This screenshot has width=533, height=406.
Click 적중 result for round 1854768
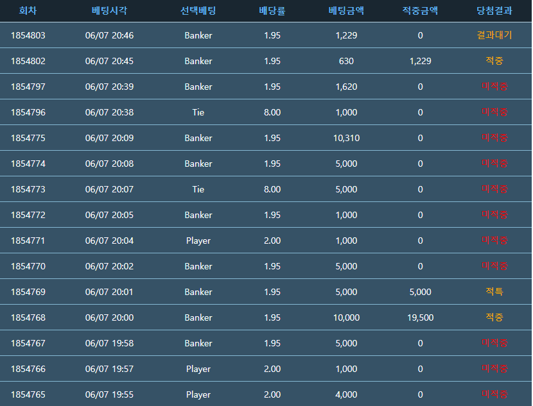[494, 317]
